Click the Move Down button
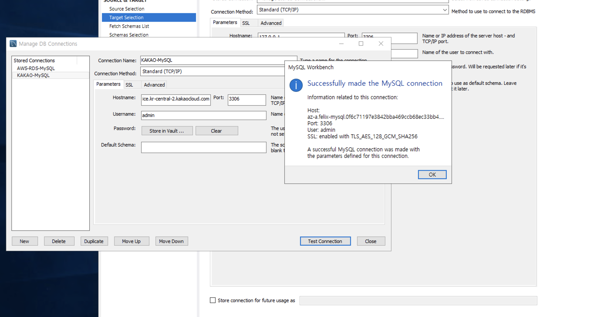Image resolution: width=607 pixels, height=317 pixels. tap(172, 241)
